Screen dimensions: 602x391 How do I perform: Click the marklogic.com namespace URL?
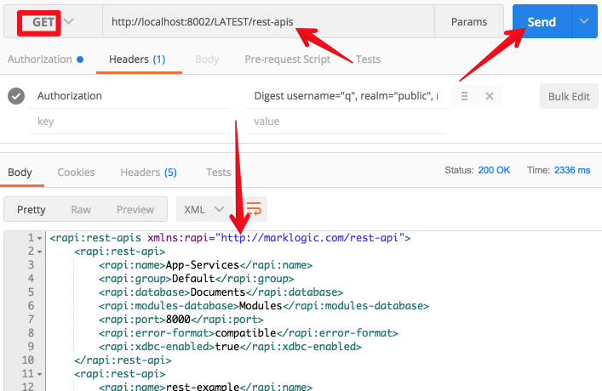coord(309,238)
